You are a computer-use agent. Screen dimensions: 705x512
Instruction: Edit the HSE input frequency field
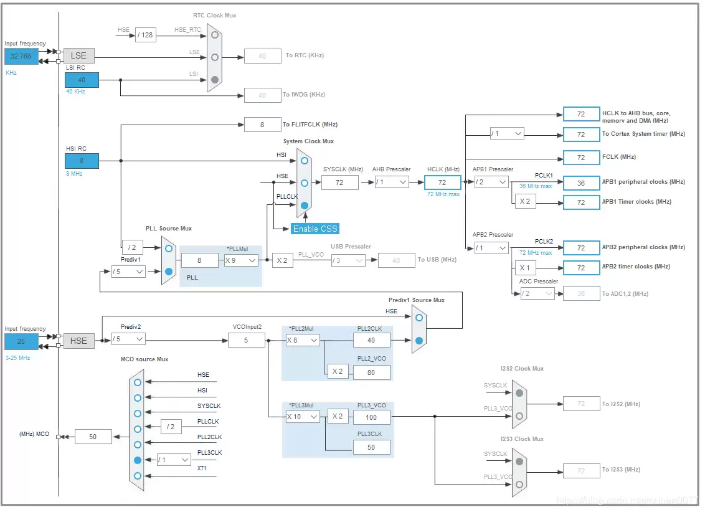(21, 341)
